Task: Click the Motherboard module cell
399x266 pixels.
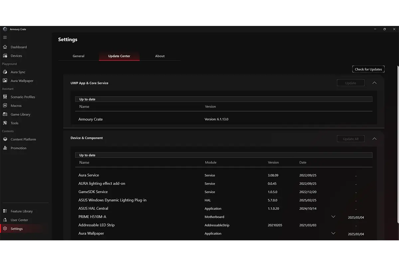Action: click(214, 217)
